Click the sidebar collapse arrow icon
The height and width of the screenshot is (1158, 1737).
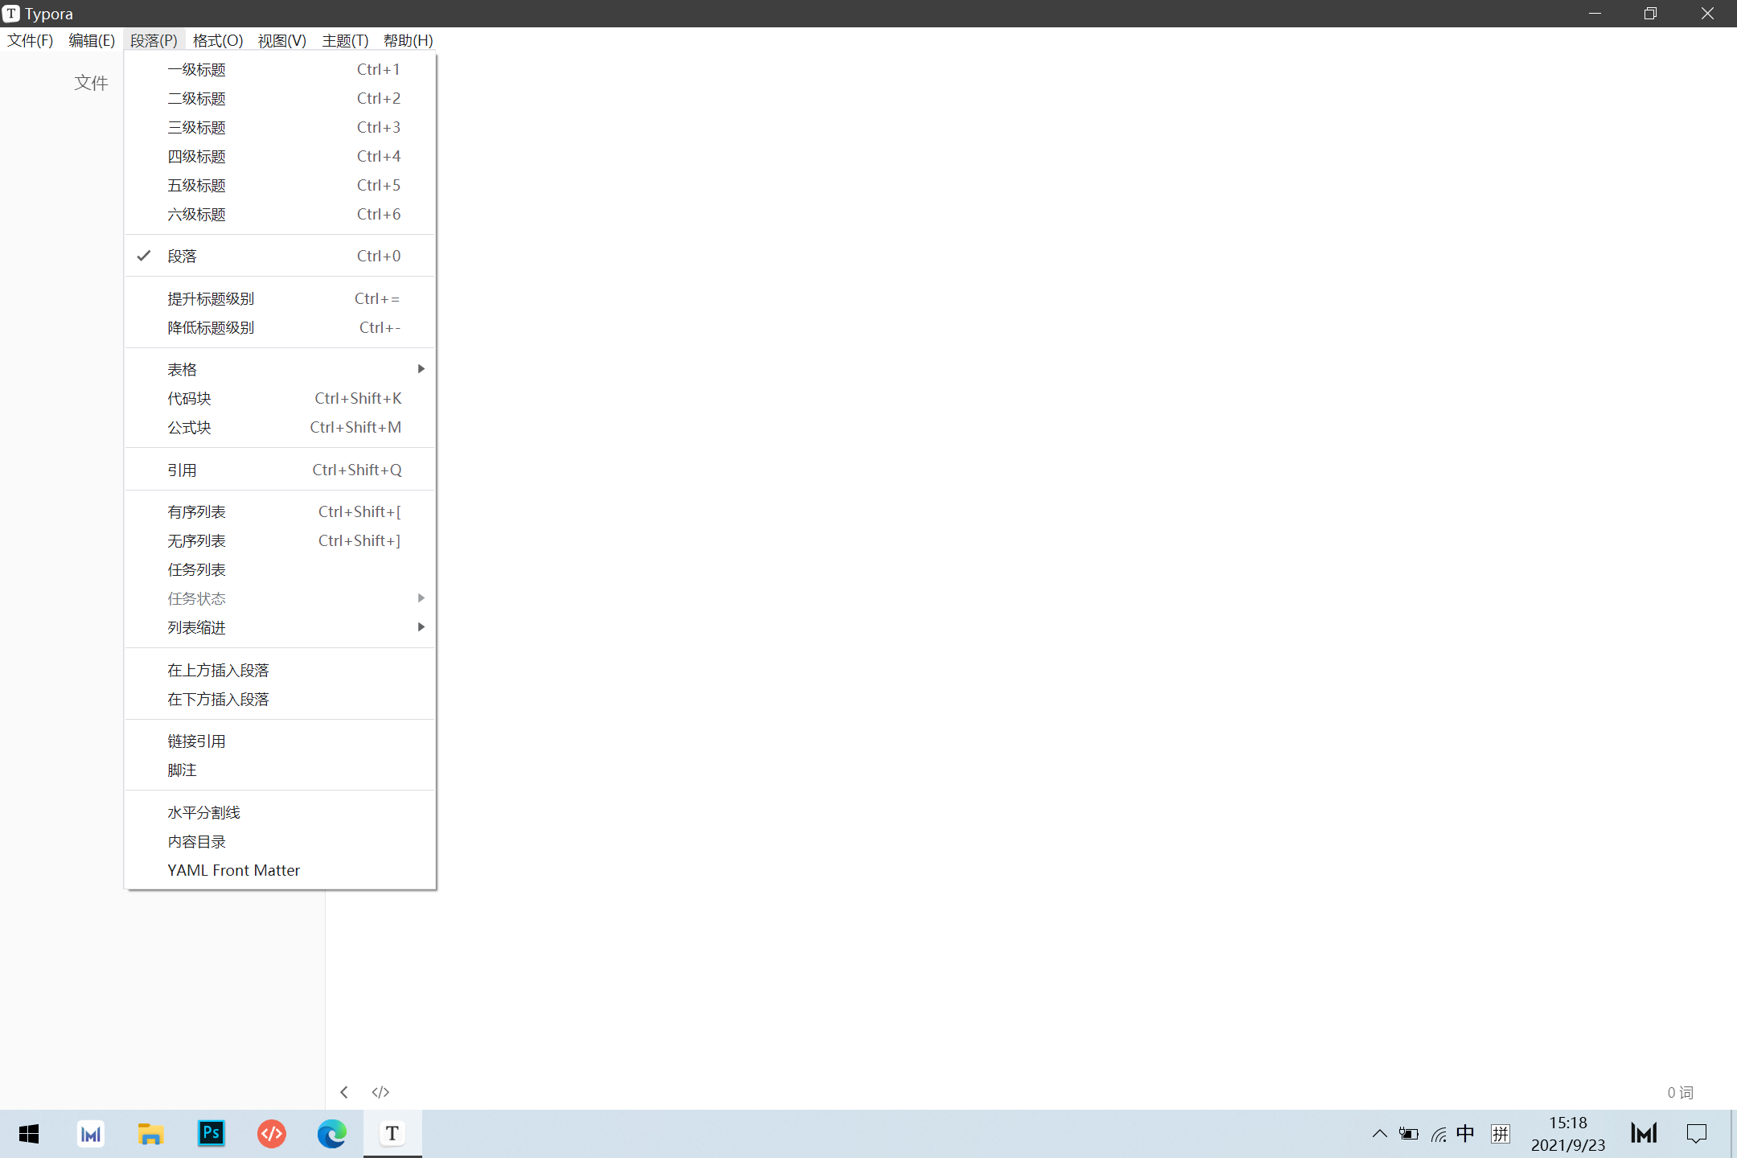click(x=344, y=1092)
